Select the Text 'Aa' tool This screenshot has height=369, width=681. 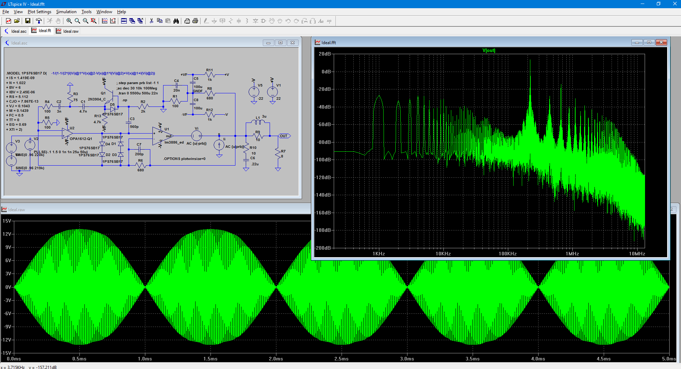pos(321,21)
